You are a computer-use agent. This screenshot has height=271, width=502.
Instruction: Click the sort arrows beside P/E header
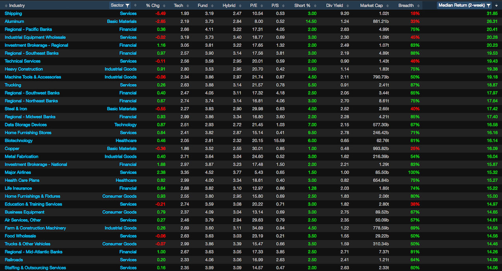[261, 5]
